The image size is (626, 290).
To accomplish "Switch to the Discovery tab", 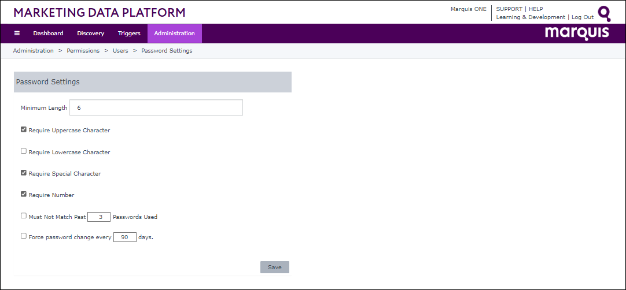I will [x=90, y=34].
